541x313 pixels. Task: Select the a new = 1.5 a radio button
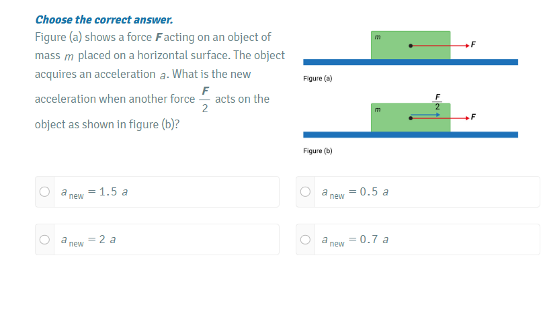click(44, 191)
